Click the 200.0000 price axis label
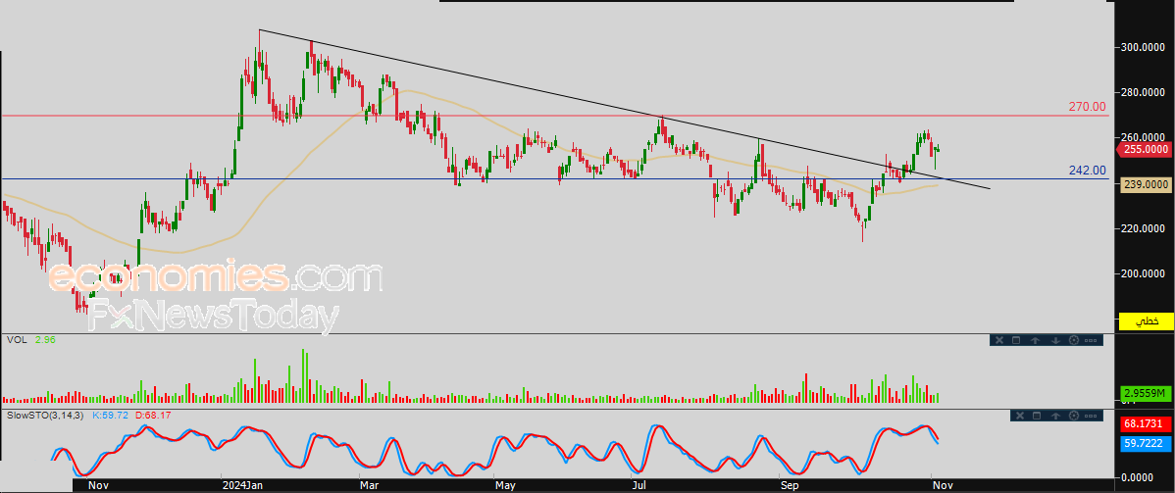Image resolution: width=1175 pixels, height=493 pixels. click(1144, 274)
